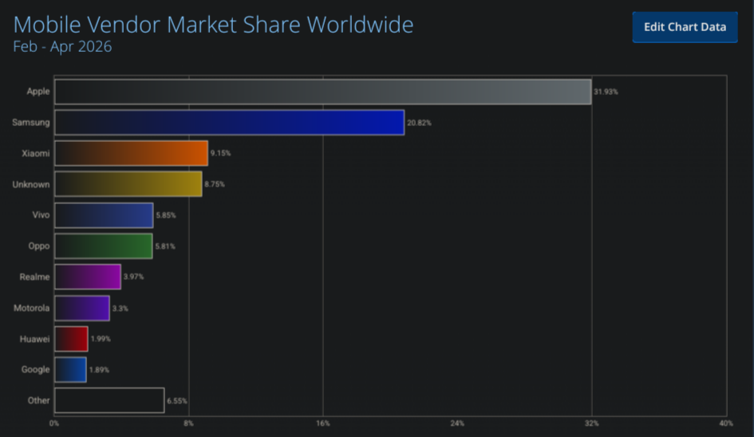Click the Samsung axis label
Viewport: 754px width, 437px height.
click(31, 122)
